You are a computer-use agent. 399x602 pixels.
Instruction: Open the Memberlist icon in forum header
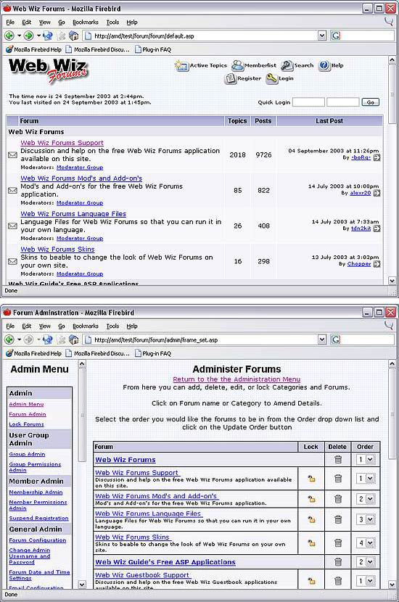pyautogui.click(x=237, y=66)
